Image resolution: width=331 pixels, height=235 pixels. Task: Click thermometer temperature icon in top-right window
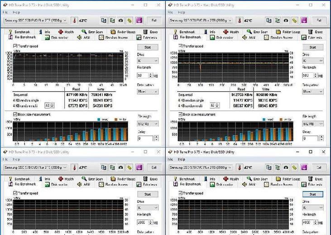239,20
